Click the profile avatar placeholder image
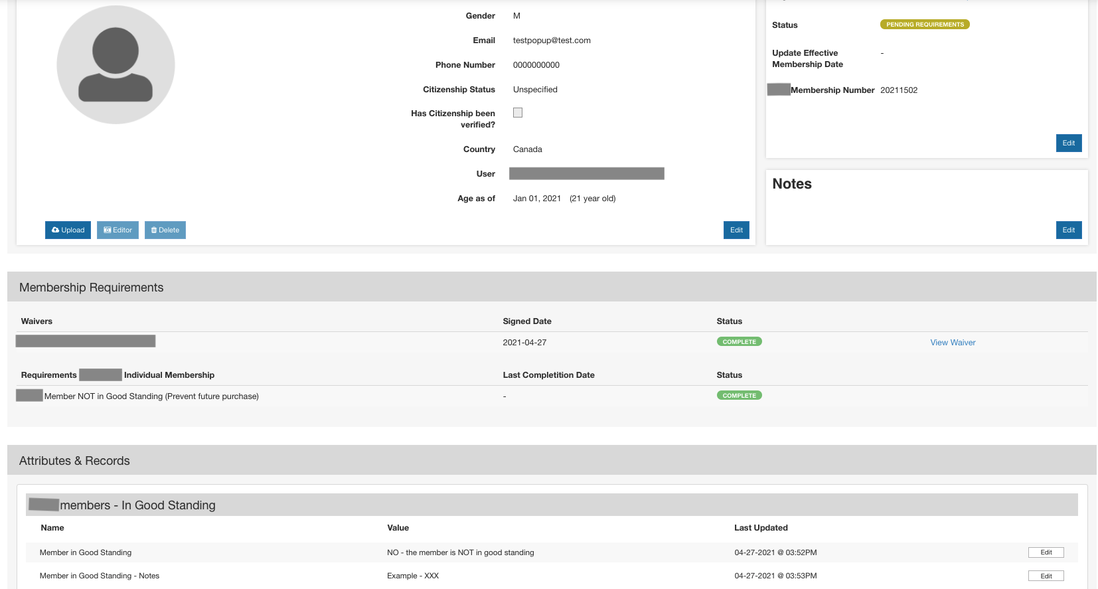 (x=116, y=64)
